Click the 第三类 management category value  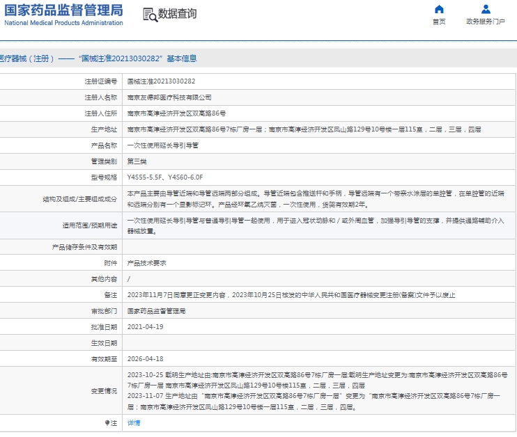[137, 161]
